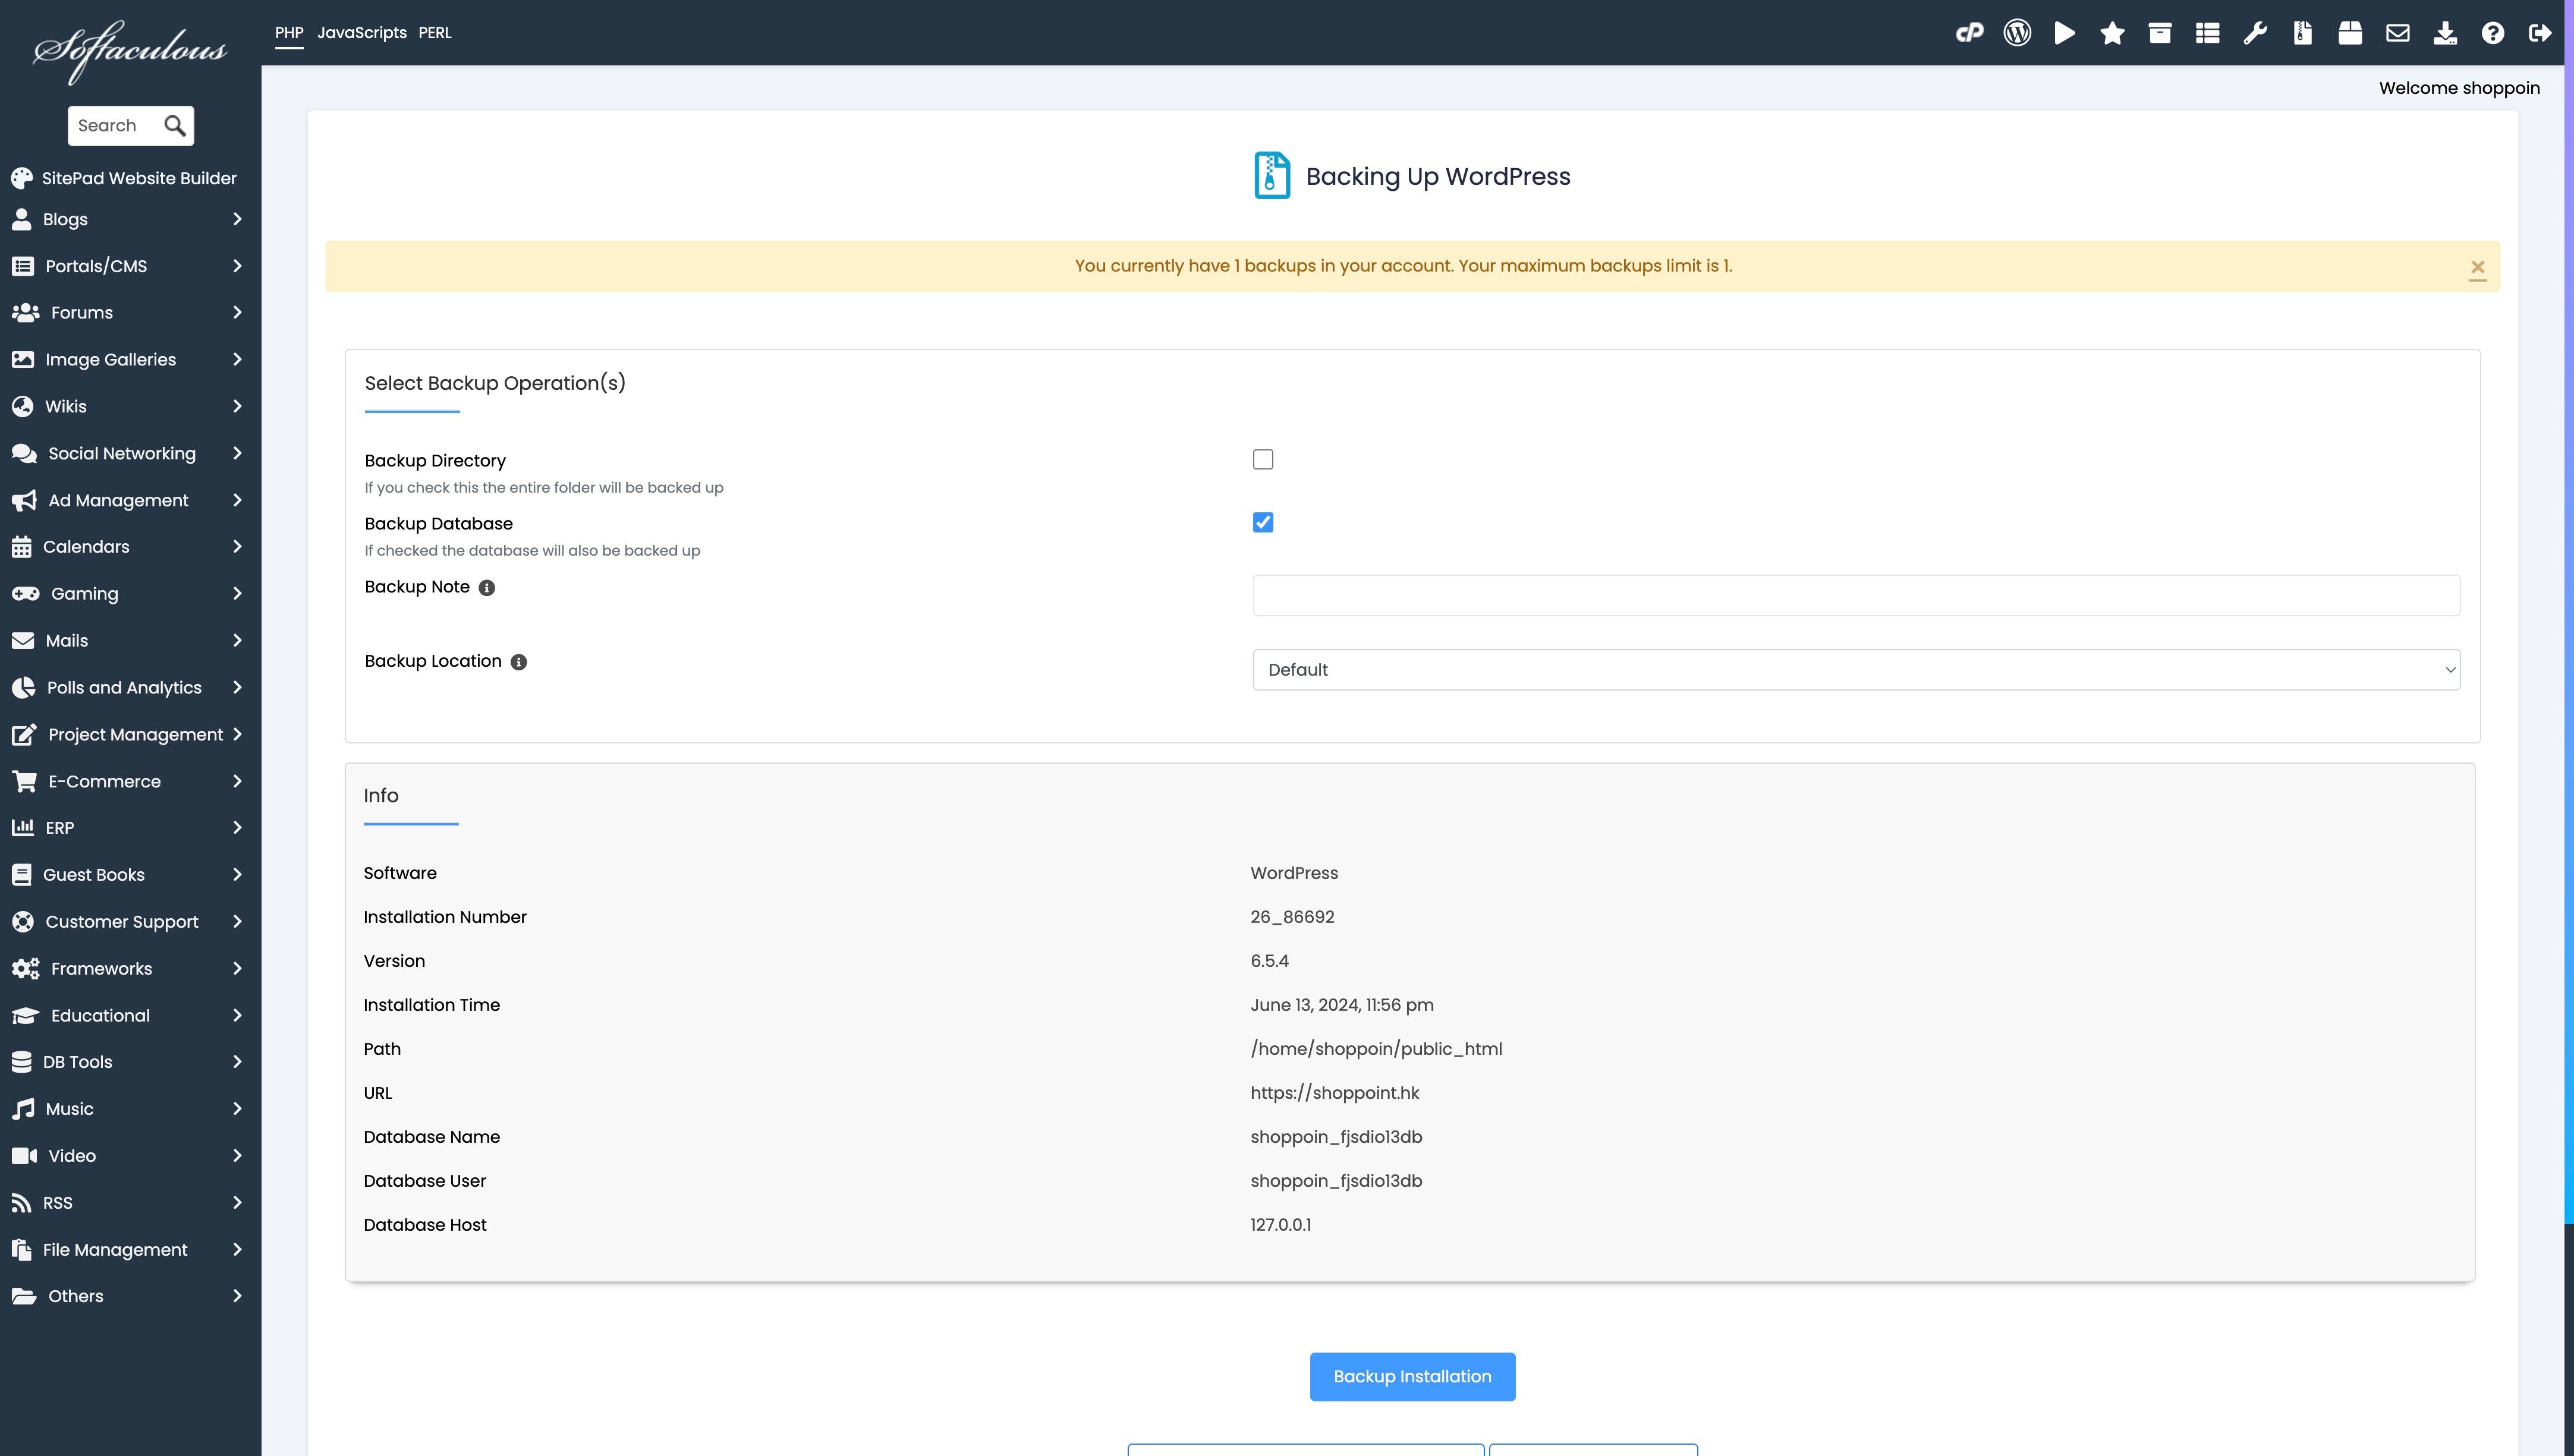Open the Guest Books category label
This screenshot has height=1456, width=2574.
coord(94,875)
